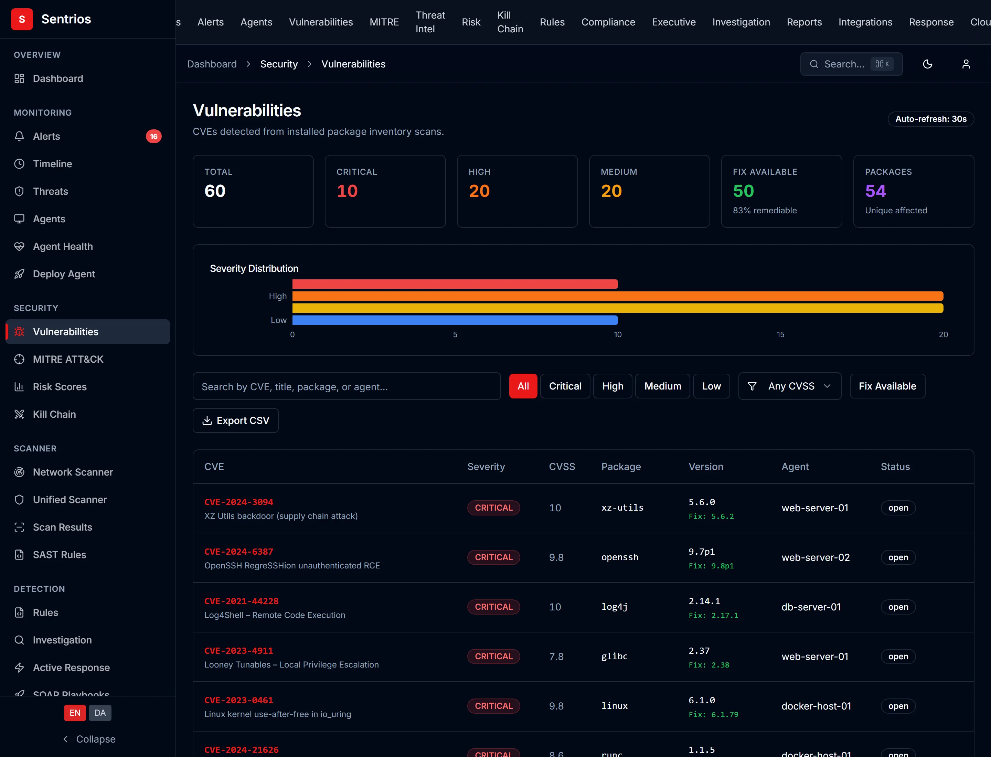The image size is (991, 757).
Task: Click the red 16 alerts badge
Action: (x=154, y=136)
